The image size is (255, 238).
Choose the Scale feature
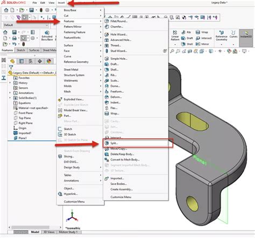click(x=136, y=81)
